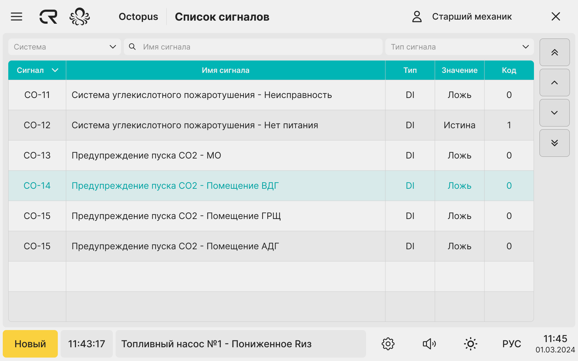This screenshot has height=361, width=578.
Task: Open the user profile icon
Action: (417, 17)
